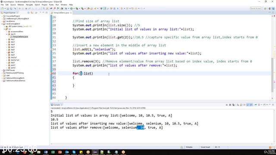
Task: Switch to the ArrayListDemo.java editor tab
Action: click(x=61, y=13)
